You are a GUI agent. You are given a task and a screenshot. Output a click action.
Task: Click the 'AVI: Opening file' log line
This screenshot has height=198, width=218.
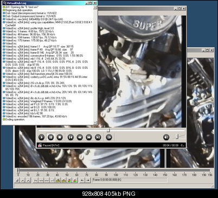click(x=22, y=7)
